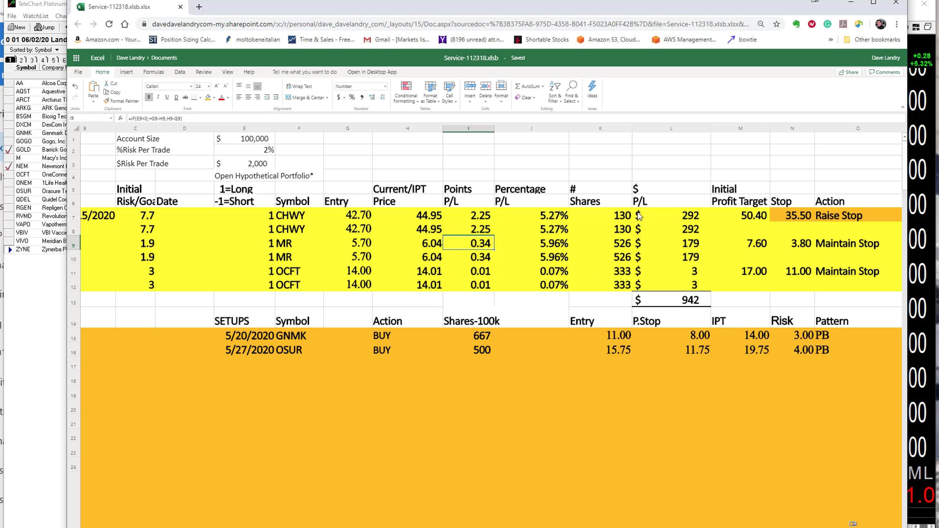This screenshot has width=939, height=528.
Task: Click the fx insert function icon
Action: point(121,118)
